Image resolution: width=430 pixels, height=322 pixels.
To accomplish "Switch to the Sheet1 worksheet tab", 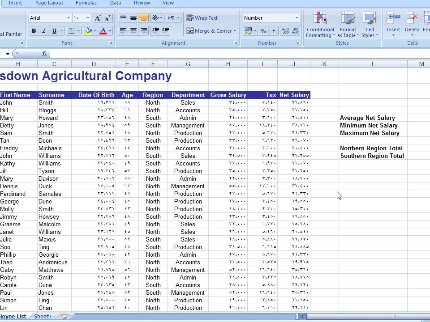I will [x=43, y=317].
